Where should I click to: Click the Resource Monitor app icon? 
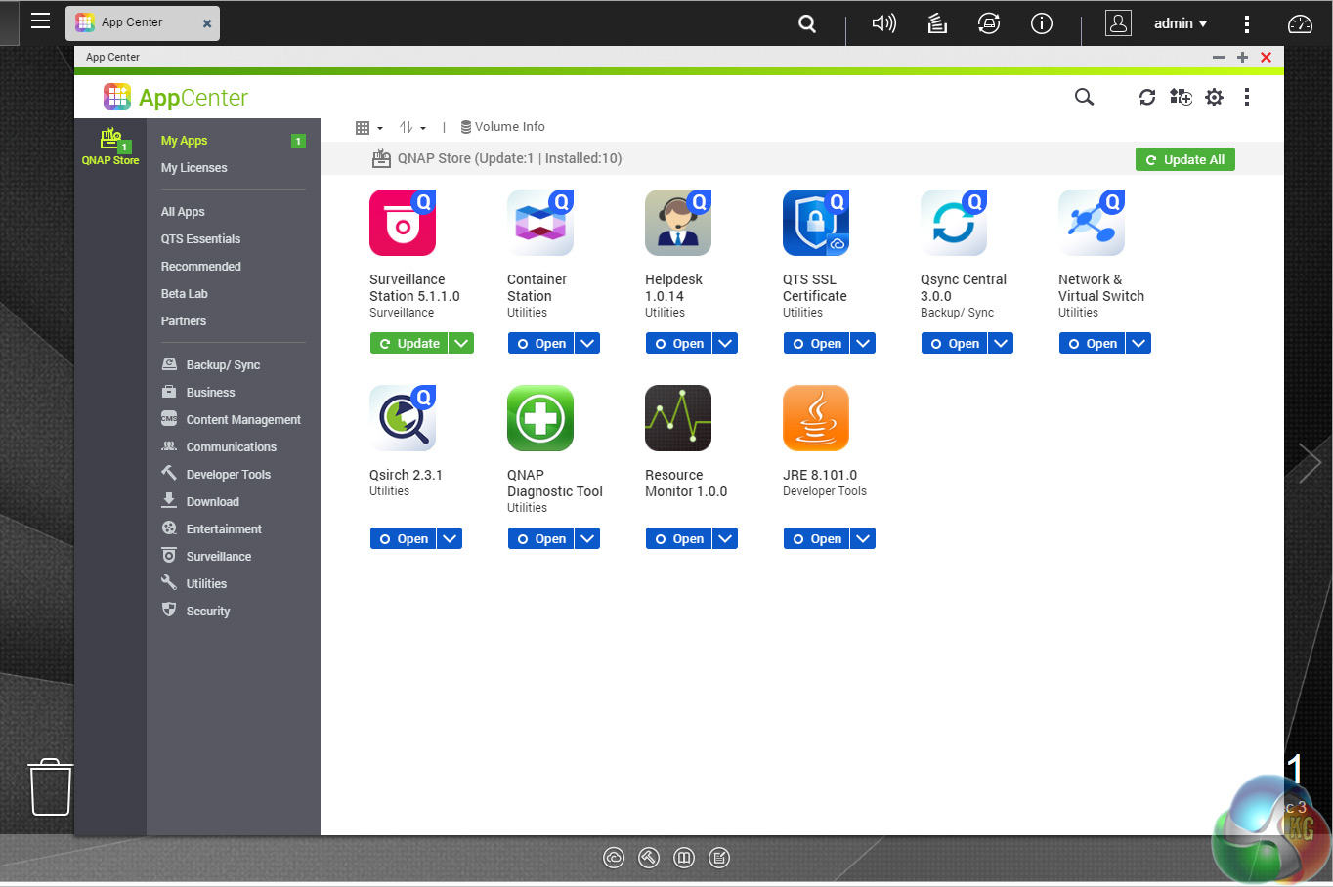pyautogui.click(x=678, y=418)
